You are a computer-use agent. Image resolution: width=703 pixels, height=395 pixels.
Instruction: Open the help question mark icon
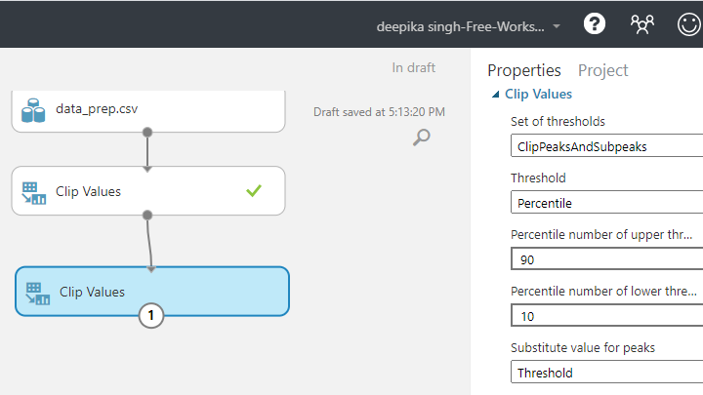pos(595,23)
